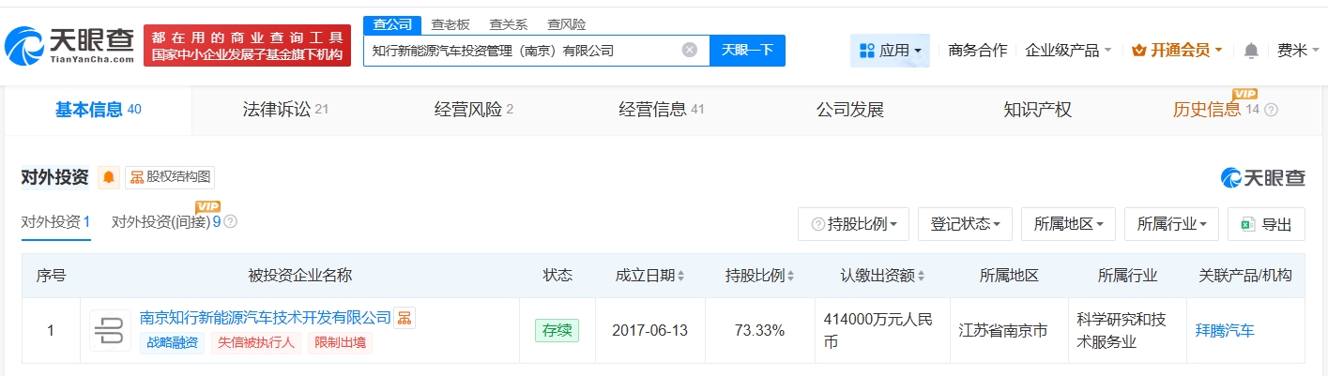Sort the table by 认缴出资额 column
Image resolution: width=1328 pixels, height=376 pixels.
pyautogui.click(x=921, y=277)
